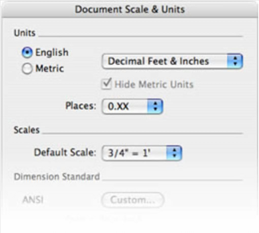Click the Units section heading
Screen dimensions: 259x233
(25, 33)
